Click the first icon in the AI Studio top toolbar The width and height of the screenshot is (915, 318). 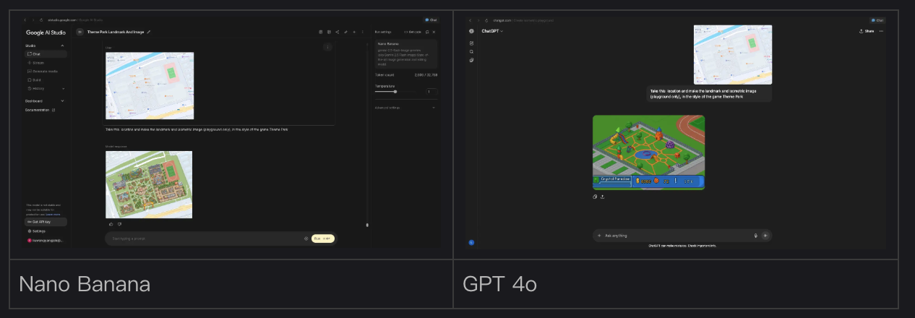point(320,32)
